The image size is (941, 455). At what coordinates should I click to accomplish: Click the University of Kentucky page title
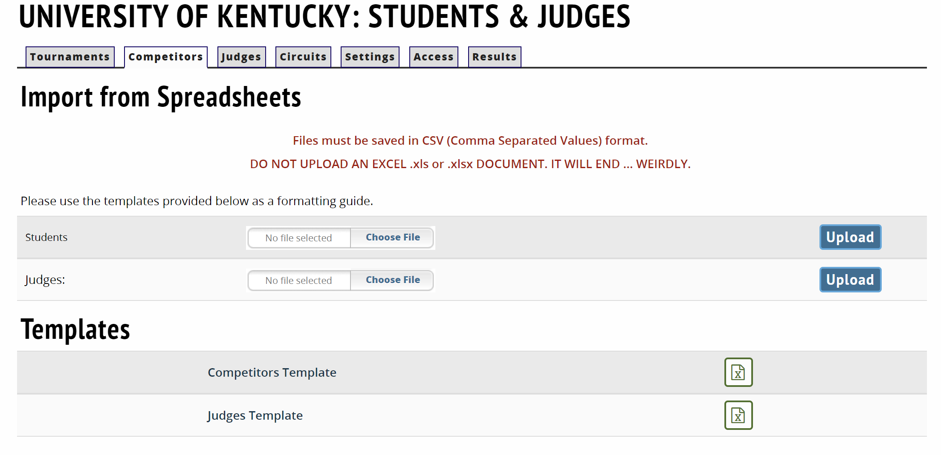coord(324,17)
